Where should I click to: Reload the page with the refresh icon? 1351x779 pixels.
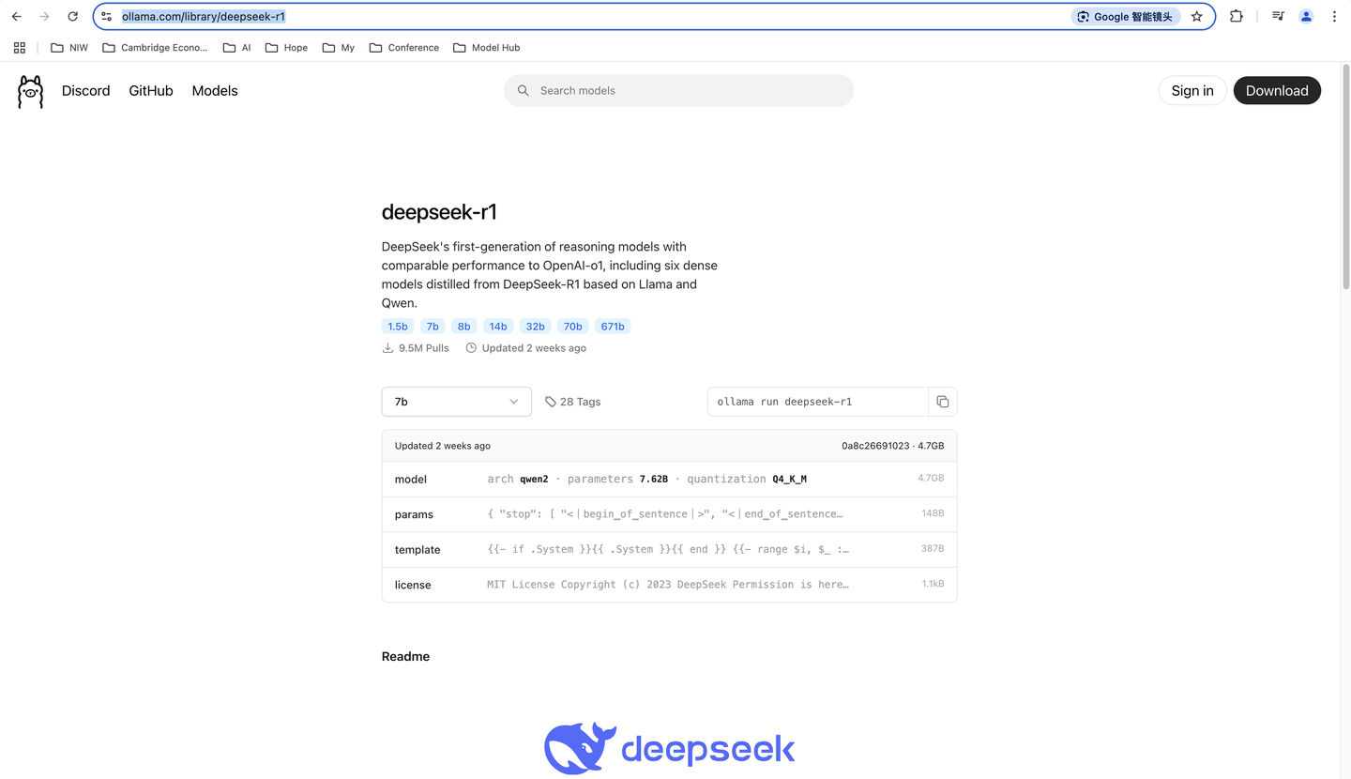72,17
